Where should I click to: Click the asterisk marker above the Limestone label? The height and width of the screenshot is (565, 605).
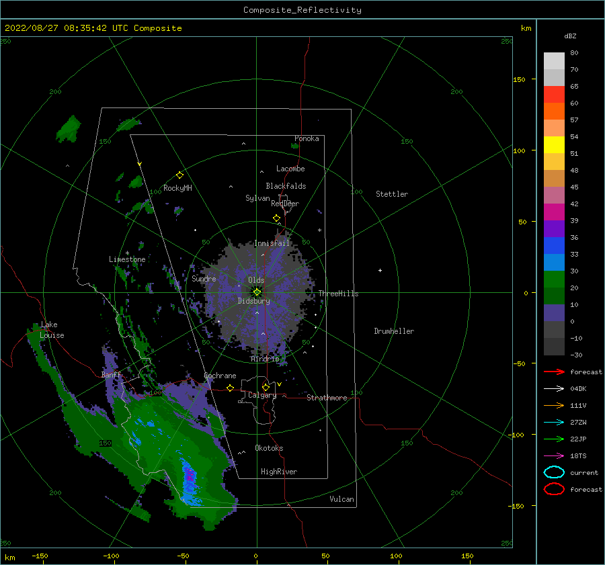127,253
